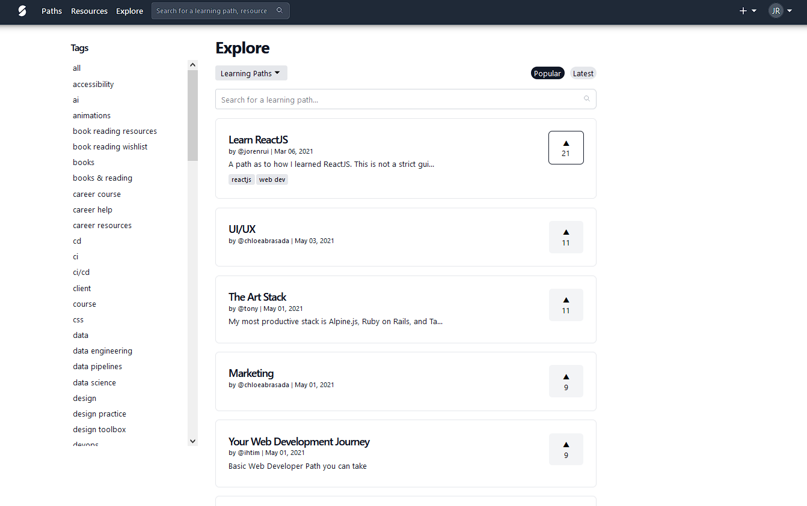Select the Popular sort toggle

pyautogui.click(x=547, y=73)
